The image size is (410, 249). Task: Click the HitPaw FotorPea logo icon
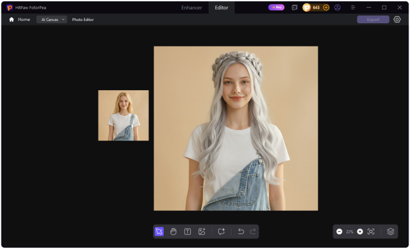10,8
